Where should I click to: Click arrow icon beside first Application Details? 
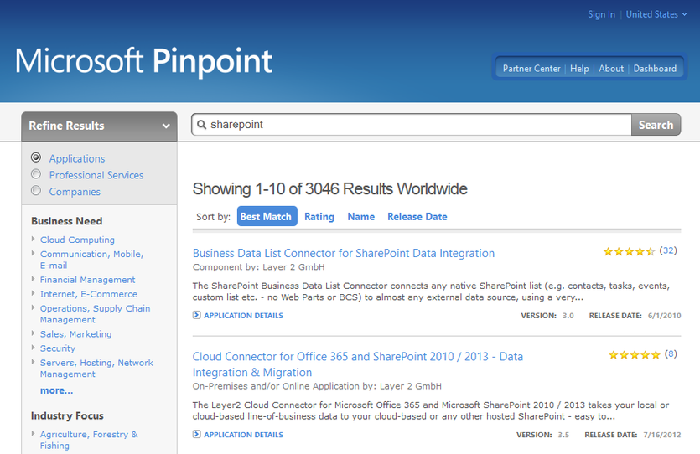click(196, 315)
